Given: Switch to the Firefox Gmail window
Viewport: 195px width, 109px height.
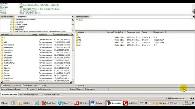Looking at the screenshot, I should click(x=49, y=103).
